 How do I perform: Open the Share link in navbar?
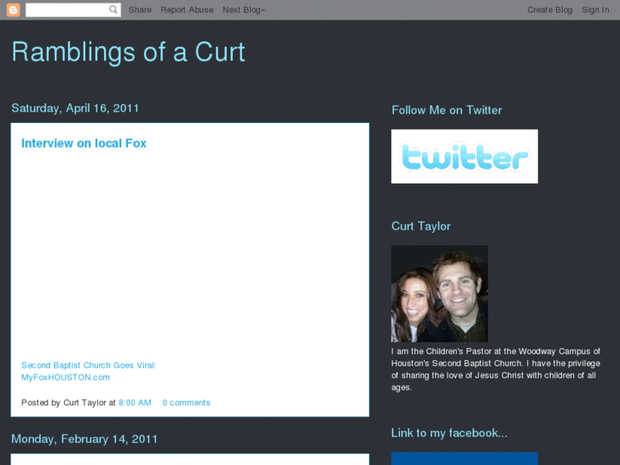(140, 10)
